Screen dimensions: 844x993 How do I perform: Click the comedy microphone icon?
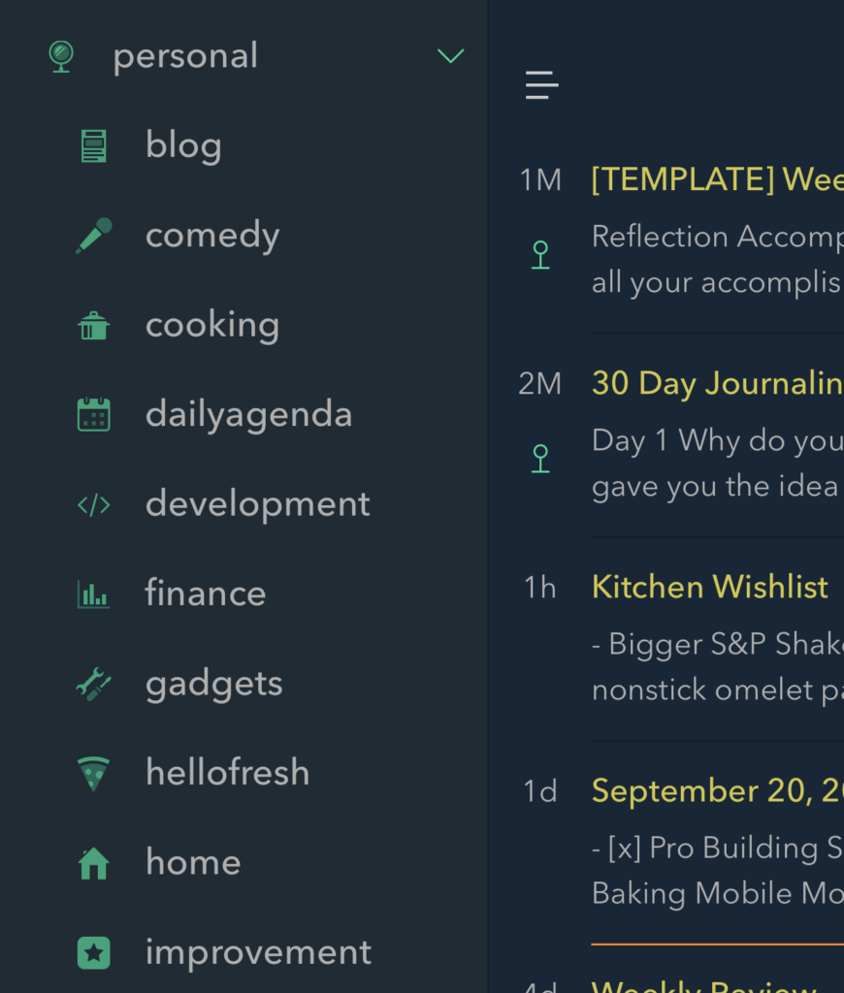(x=94, y=236)
